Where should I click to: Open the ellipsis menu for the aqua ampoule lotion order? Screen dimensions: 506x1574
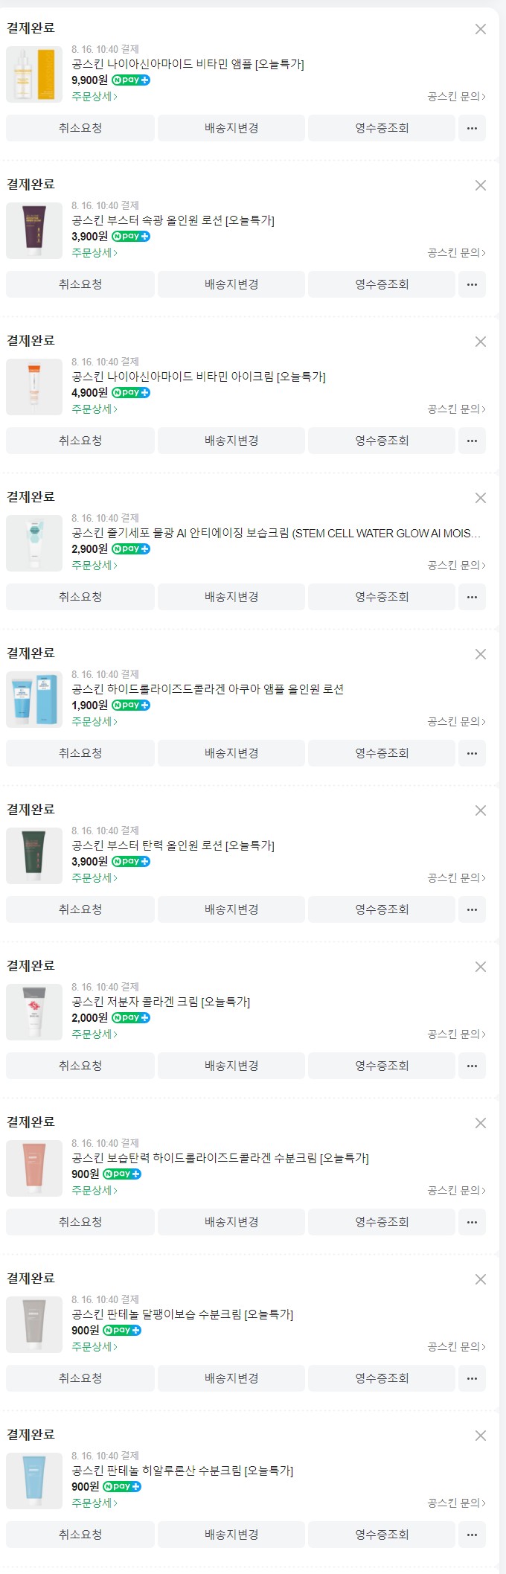click(x=472, y=753)
